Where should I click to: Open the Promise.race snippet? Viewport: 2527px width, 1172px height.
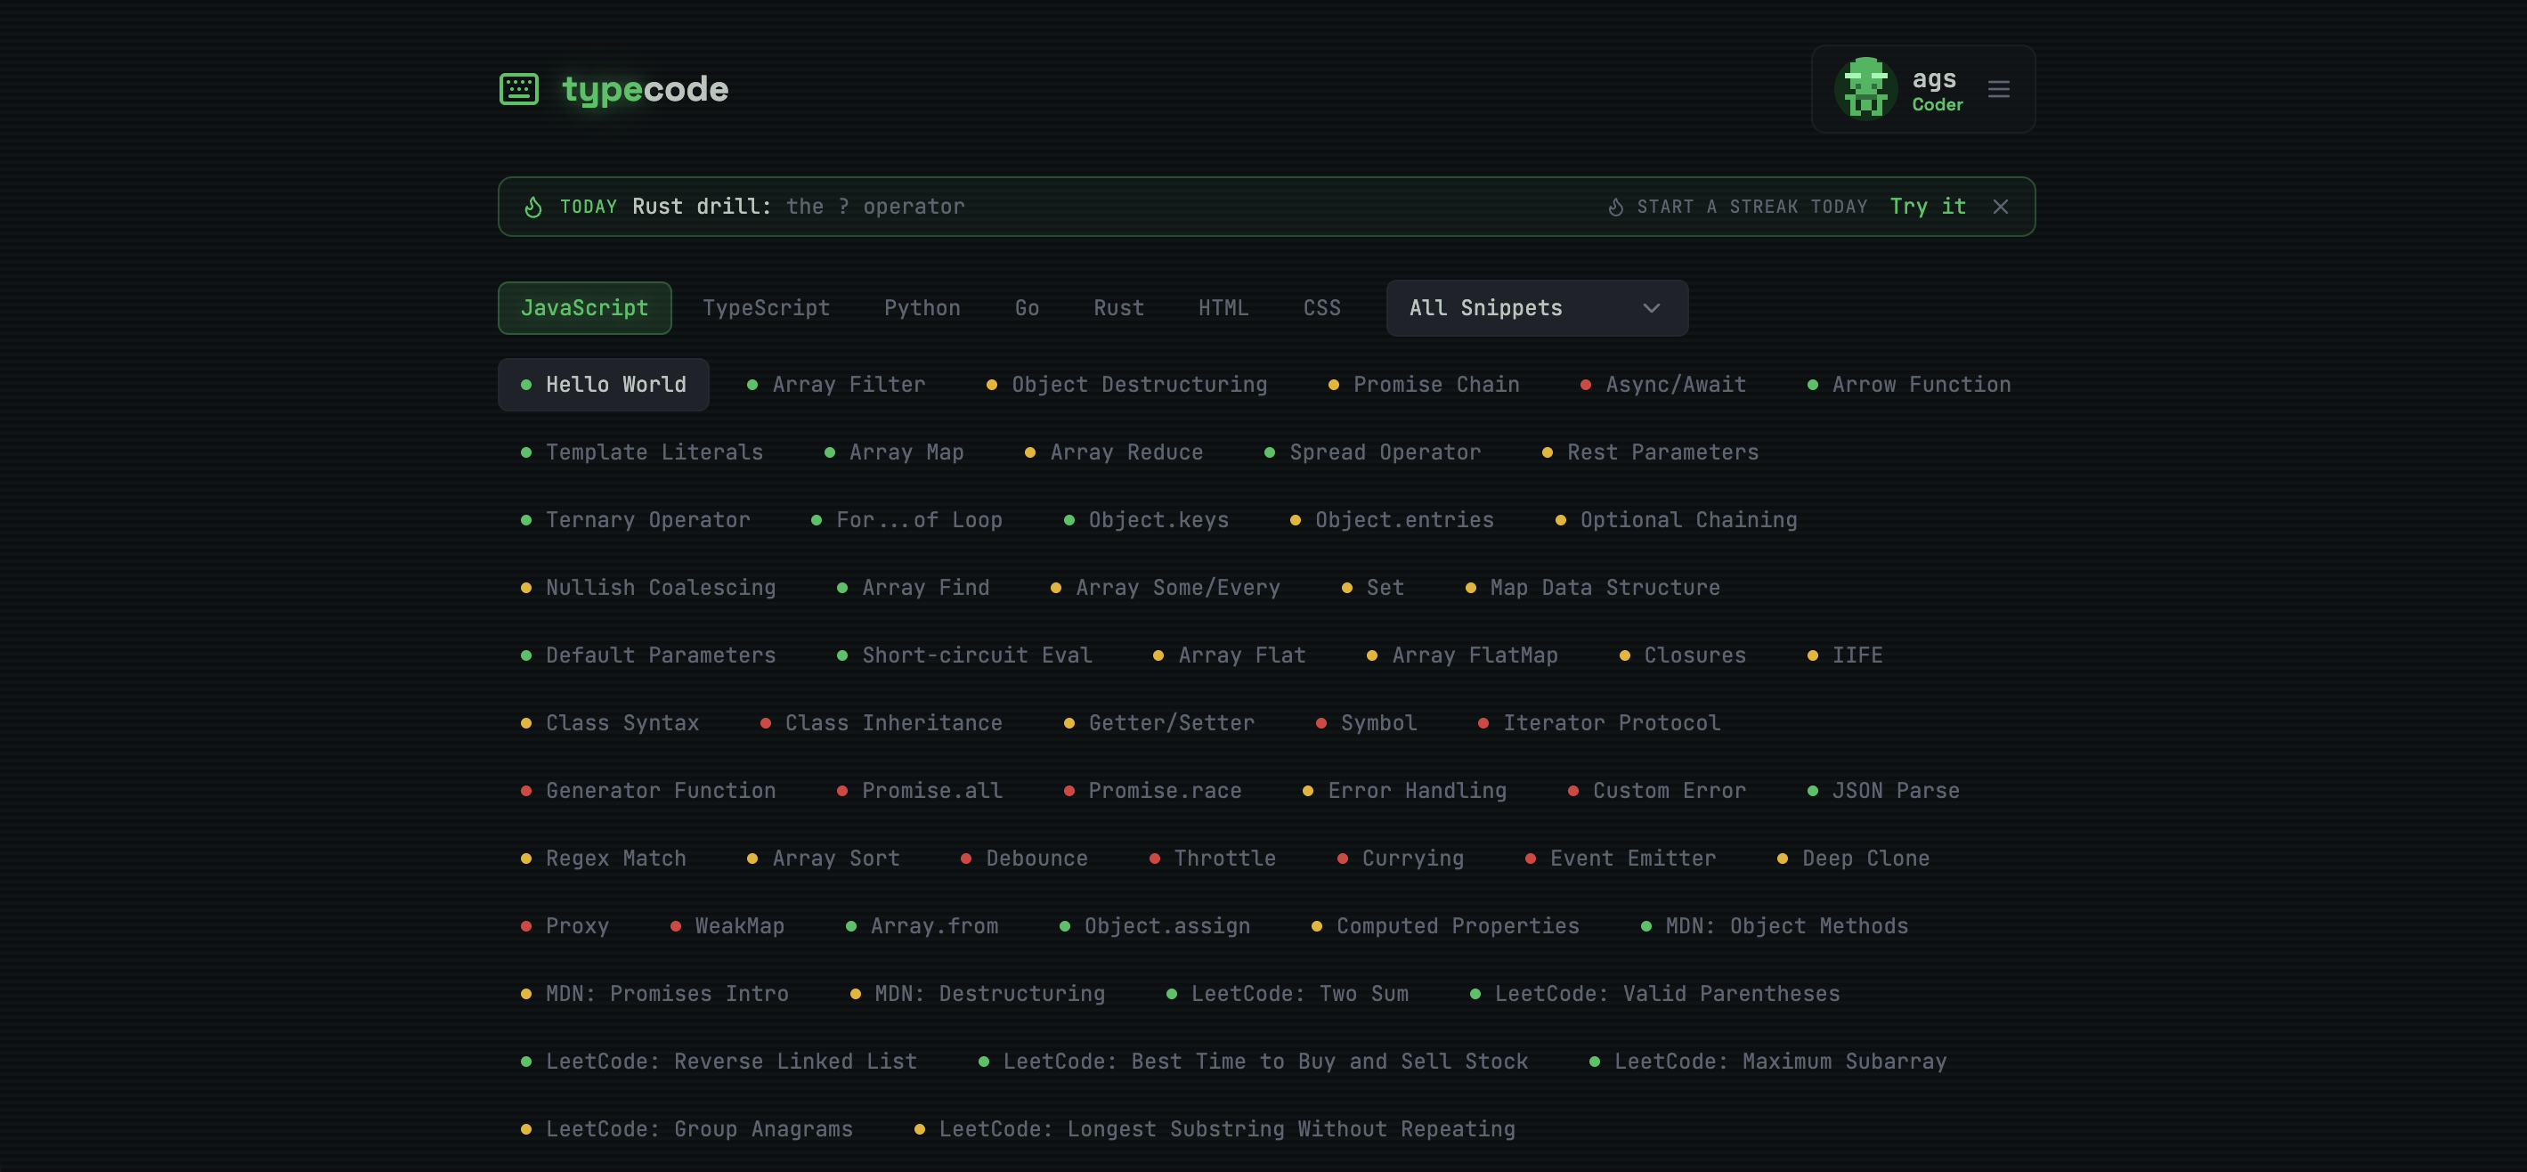pyautogui.click(x=1153, y=791)
